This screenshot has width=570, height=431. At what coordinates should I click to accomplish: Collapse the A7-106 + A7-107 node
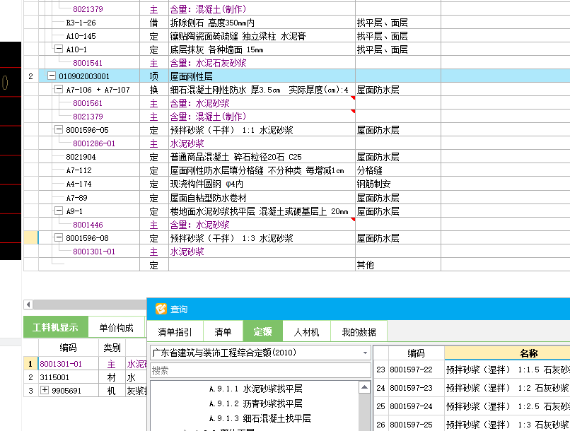click(58, 89)
